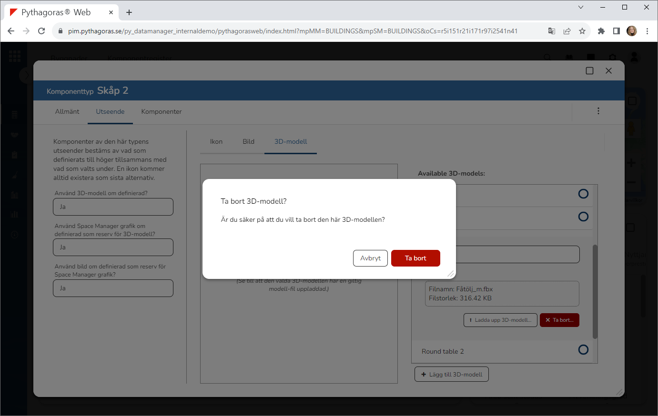
Task: Click Avbryt to cancel deletion
Action: 370,258
